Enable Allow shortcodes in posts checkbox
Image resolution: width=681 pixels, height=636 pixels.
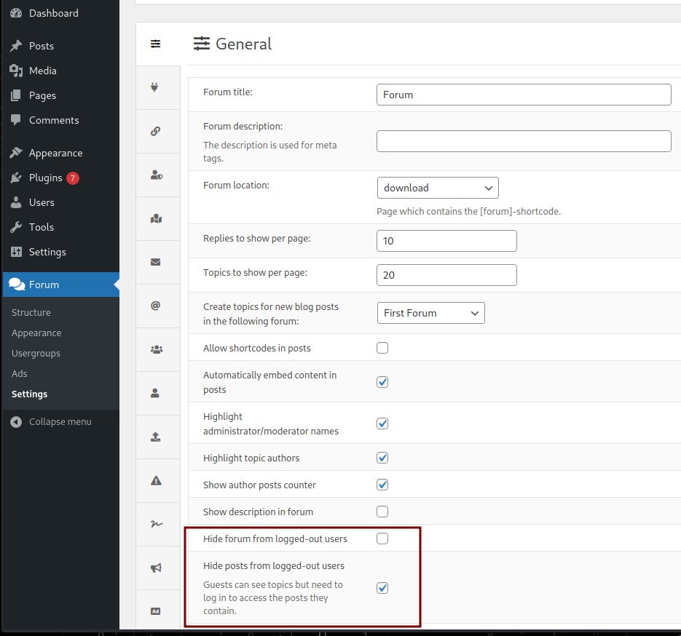pos(382,348)
